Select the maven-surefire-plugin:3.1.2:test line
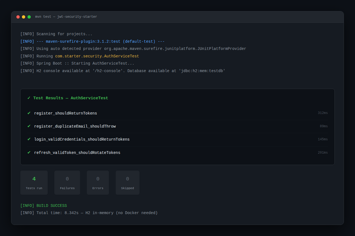This screenshot has width=355, height=236. (x=93, y=41)
